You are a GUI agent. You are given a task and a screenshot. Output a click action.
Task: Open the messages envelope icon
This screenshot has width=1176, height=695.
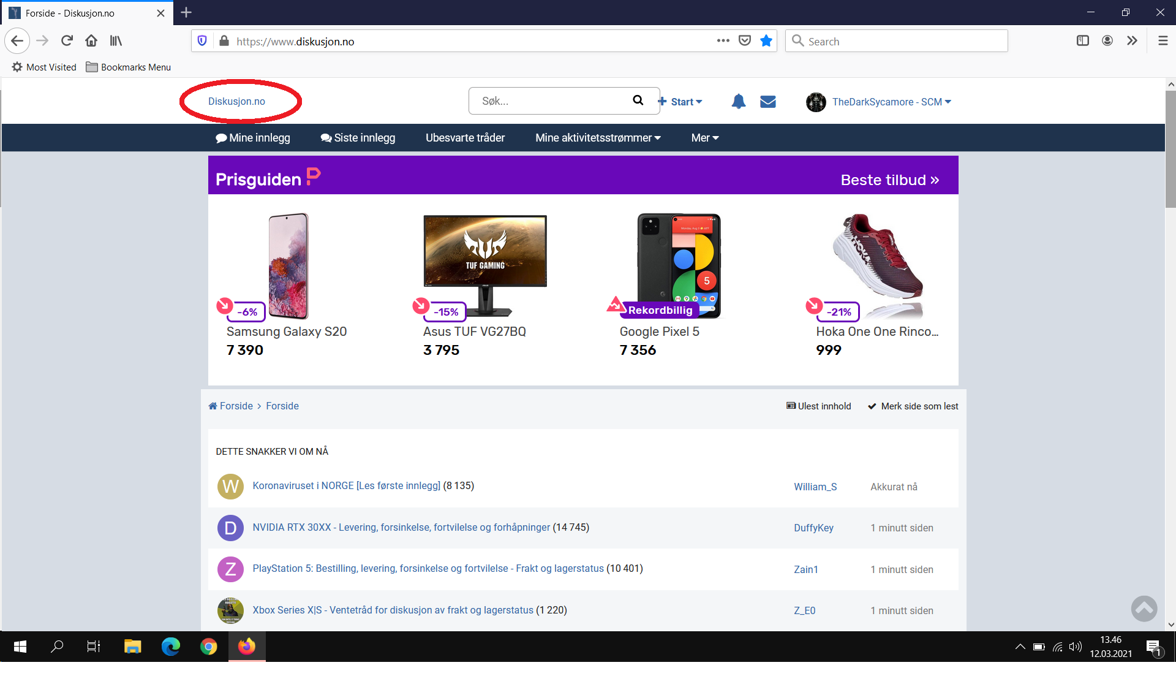click(x=768, y=102)
